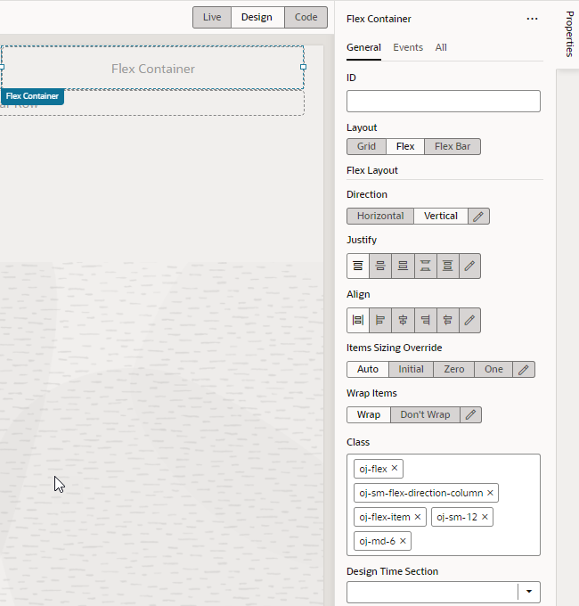Switch to Code mode
This screenshot has width=579, height=606.
pyautogui.click(x=306, y=17)
